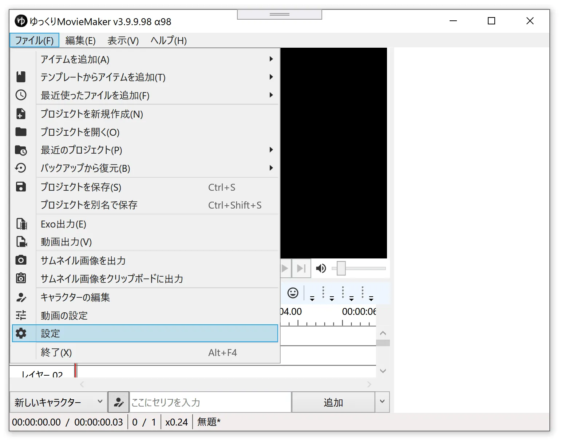Click the template bookmark icon in File menu
Image resolution: width=561 pixels, height=443 pixels.
[x=21, y=77]
